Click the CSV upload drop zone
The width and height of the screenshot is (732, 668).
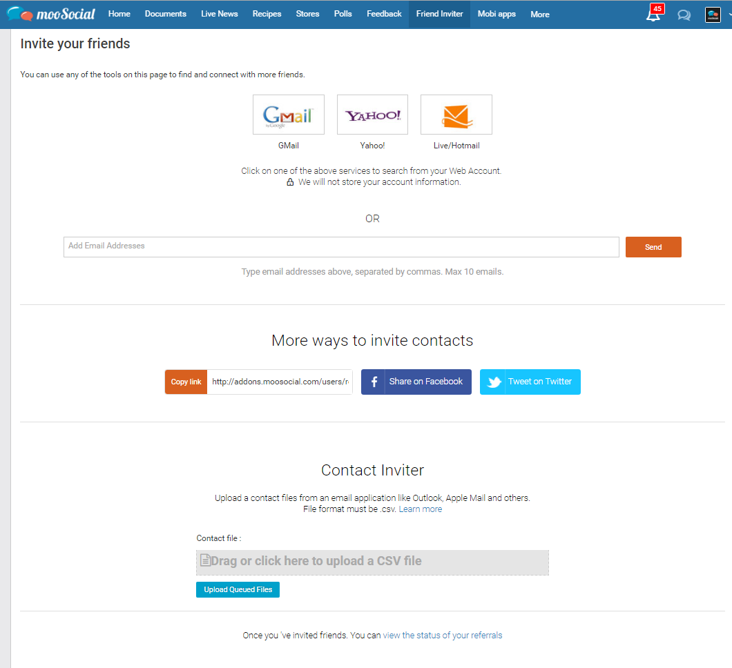[372, 562]
